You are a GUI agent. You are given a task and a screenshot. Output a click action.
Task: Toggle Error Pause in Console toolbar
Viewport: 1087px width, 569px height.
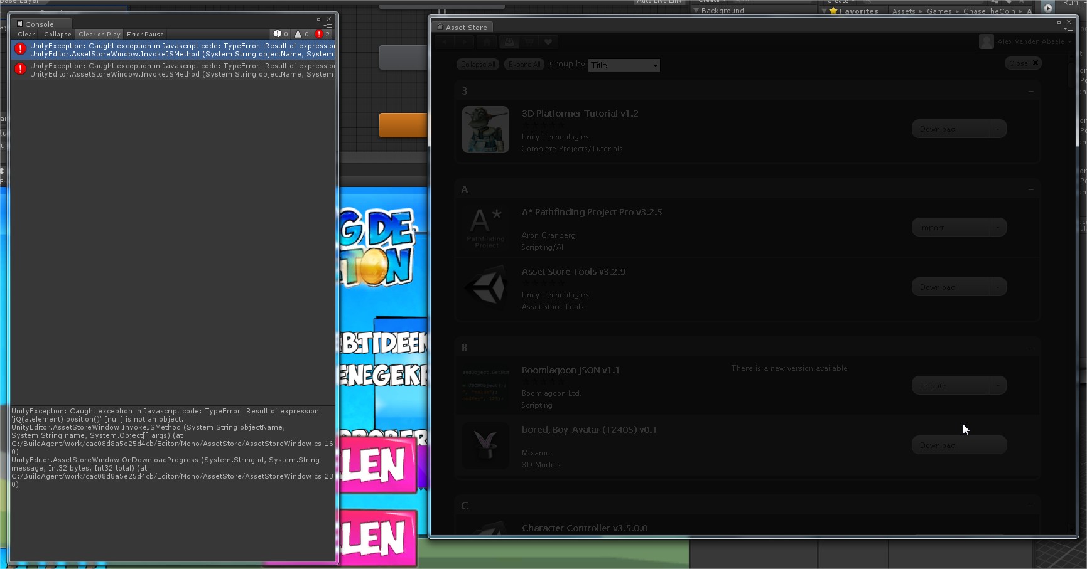(x=145, y=35)
